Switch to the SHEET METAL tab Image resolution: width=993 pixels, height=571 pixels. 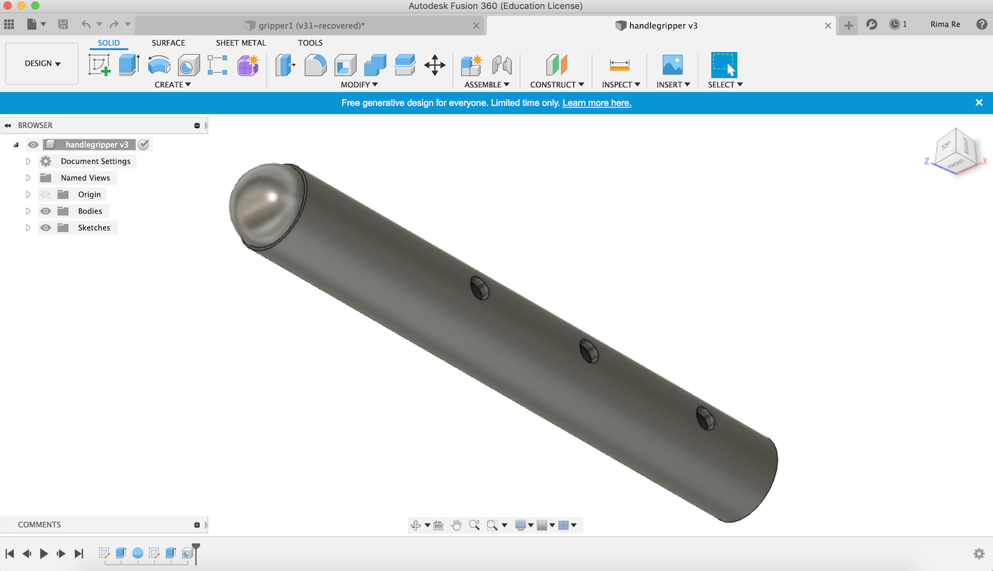(240, 43)
